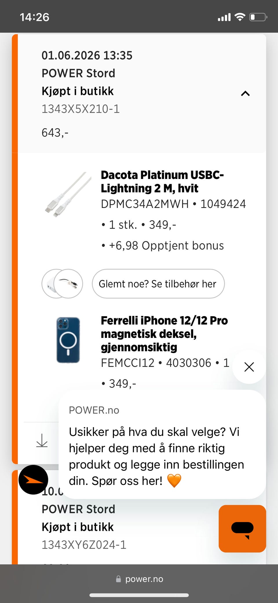The height and width of the screenshot is (603, 278).
Task: Open the blue iPhone case image
Action: tap(68, 340)
